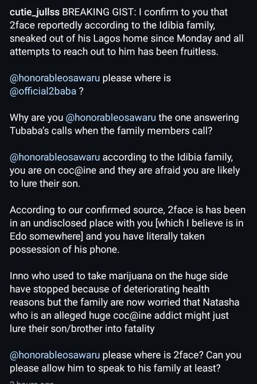Click the "BREAKING GIST" heading text

[x=95, y=13]
